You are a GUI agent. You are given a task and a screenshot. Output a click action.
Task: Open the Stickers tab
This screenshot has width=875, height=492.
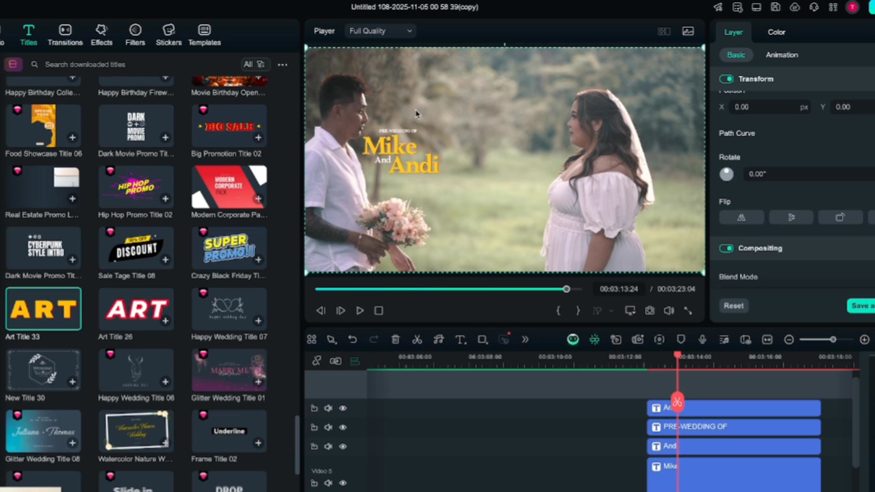[169, 35]
